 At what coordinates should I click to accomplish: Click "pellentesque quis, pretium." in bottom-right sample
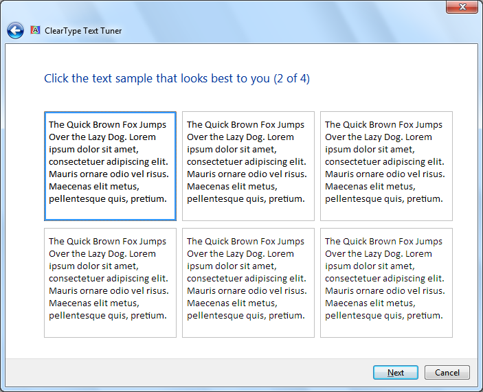tap(383, 316)
